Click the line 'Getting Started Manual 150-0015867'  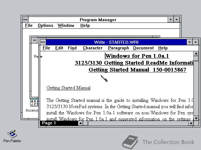pyautogui.click(x=138, y=70)
